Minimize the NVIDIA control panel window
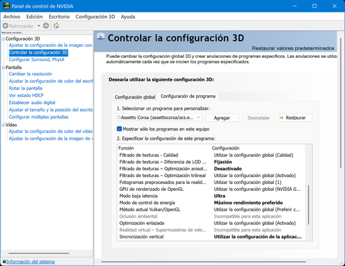 (295, 6)
